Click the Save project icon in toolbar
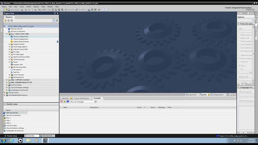This screenshot has width=258, height=145. [x=9, y=10]
